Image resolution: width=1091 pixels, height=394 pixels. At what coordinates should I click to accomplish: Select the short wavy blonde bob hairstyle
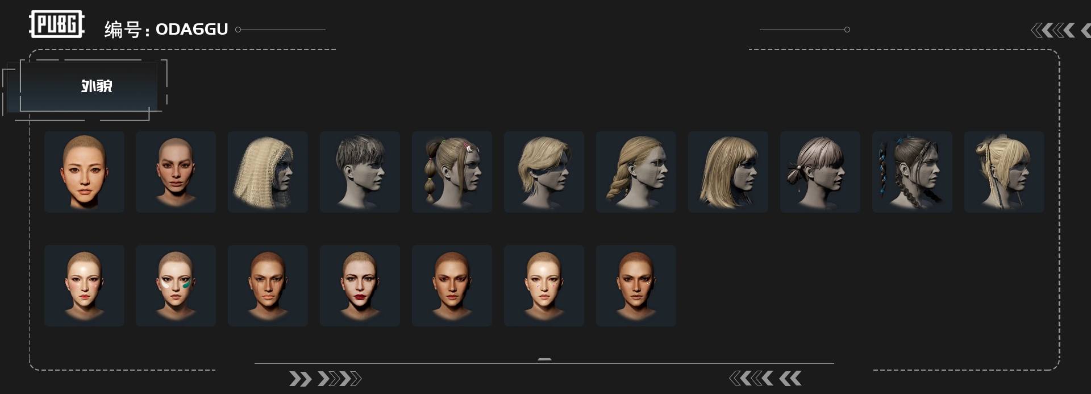tap(544, 172)
